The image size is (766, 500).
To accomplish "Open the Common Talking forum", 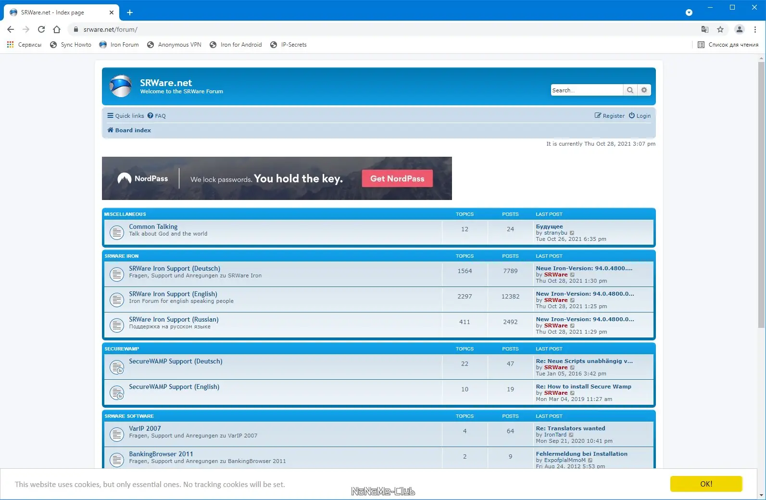I will pyautogui.click(x=153, y=226).
